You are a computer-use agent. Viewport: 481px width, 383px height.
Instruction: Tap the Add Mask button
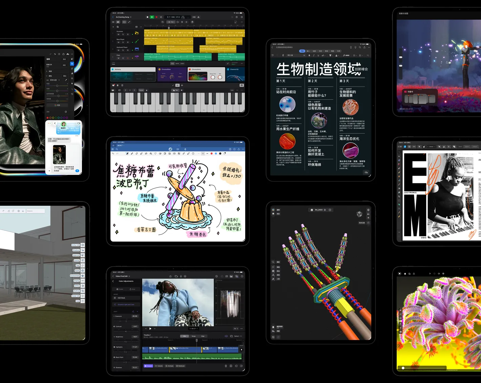click(121, 298)
